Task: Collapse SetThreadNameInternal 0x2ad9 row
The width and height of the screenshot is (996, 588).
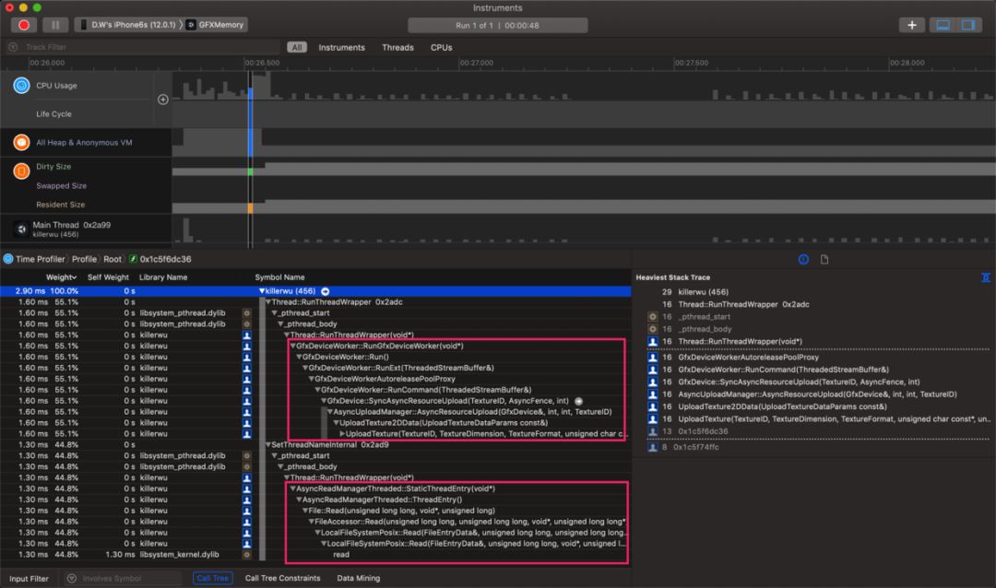Action: tap(267, 444)
